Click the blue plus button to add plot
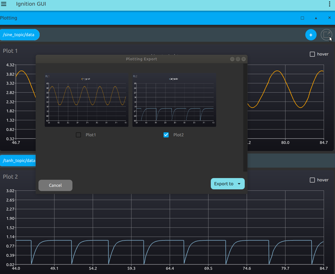This screenshot has width=335, height=274. [x=311, y=35]
